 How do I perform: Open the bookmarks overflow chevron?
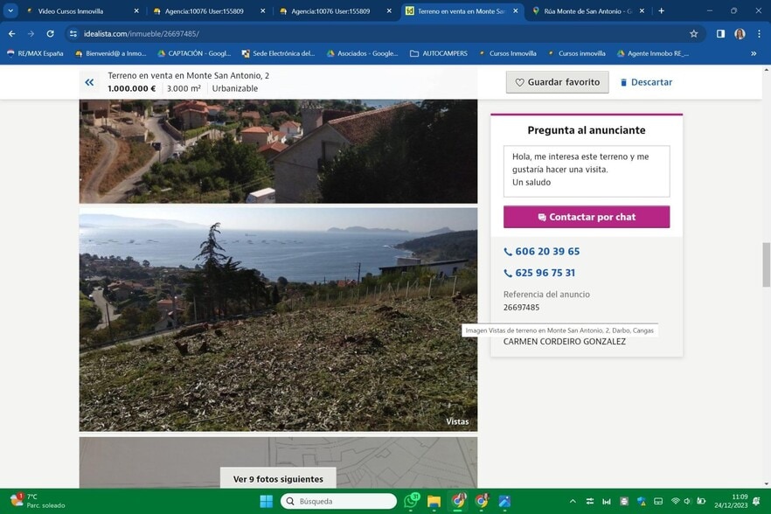pos(754,53)
